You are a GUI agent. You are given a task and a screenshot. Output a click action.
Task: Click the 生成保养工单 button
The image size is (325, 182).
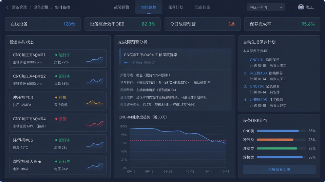279,169
